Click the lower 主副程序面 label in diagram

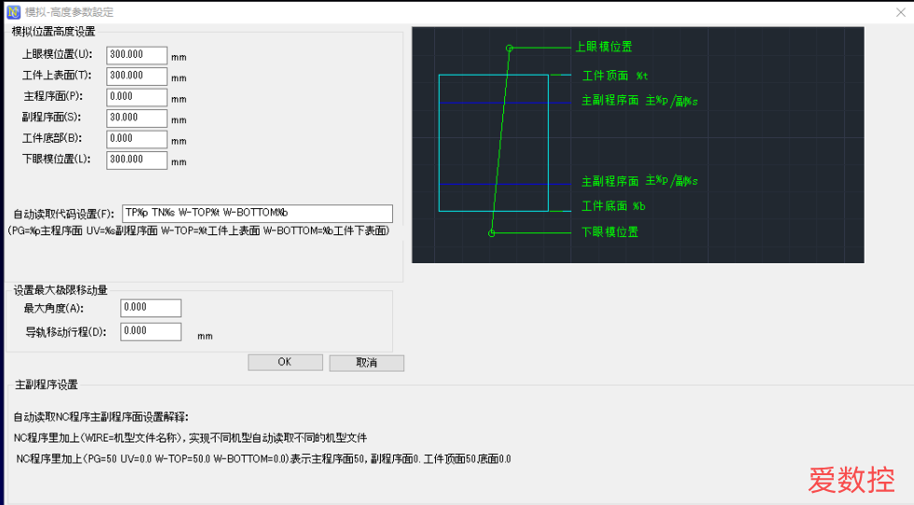click(640, 181)
